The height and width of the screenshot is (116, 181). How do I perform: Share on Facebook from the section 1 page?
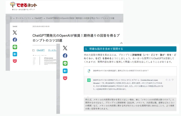click(65, 56)
